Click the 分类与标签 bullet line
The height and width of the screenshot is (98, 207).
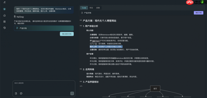(111, 38)
